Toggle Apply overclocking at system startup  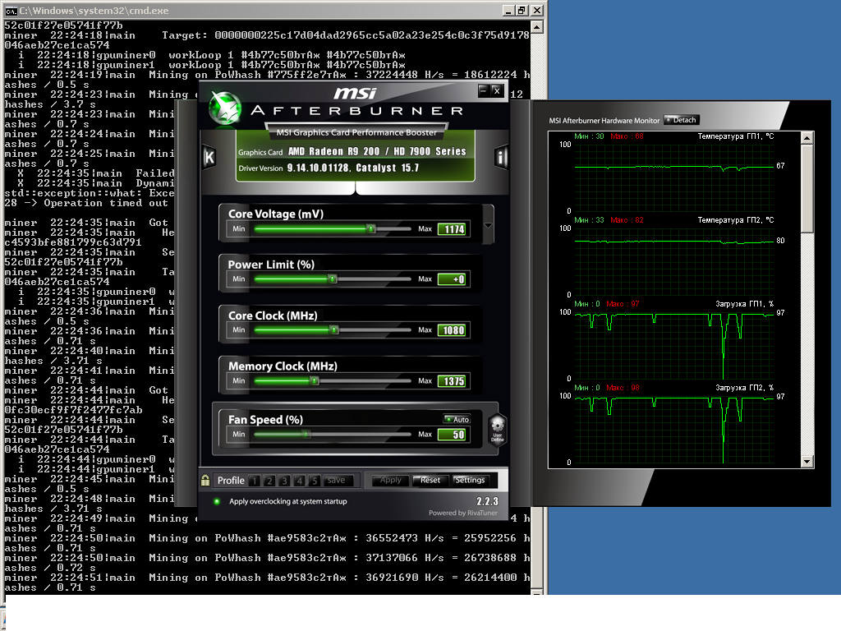click(217, 501)
